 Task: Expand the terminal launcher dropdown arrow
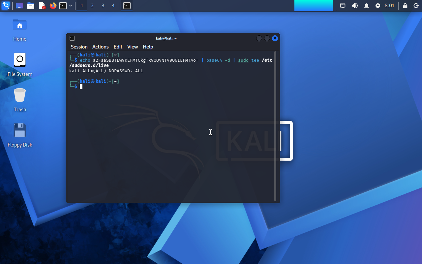click(71, 6)
